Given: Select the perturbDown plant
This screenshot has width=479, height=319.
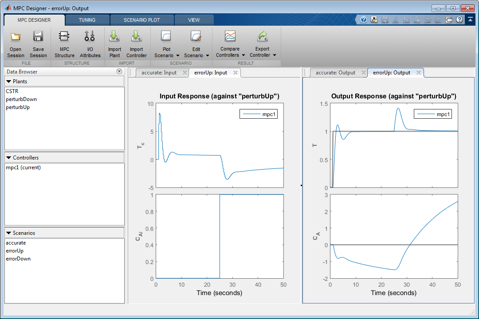Looking at the screenshot, I should point(21,99).
